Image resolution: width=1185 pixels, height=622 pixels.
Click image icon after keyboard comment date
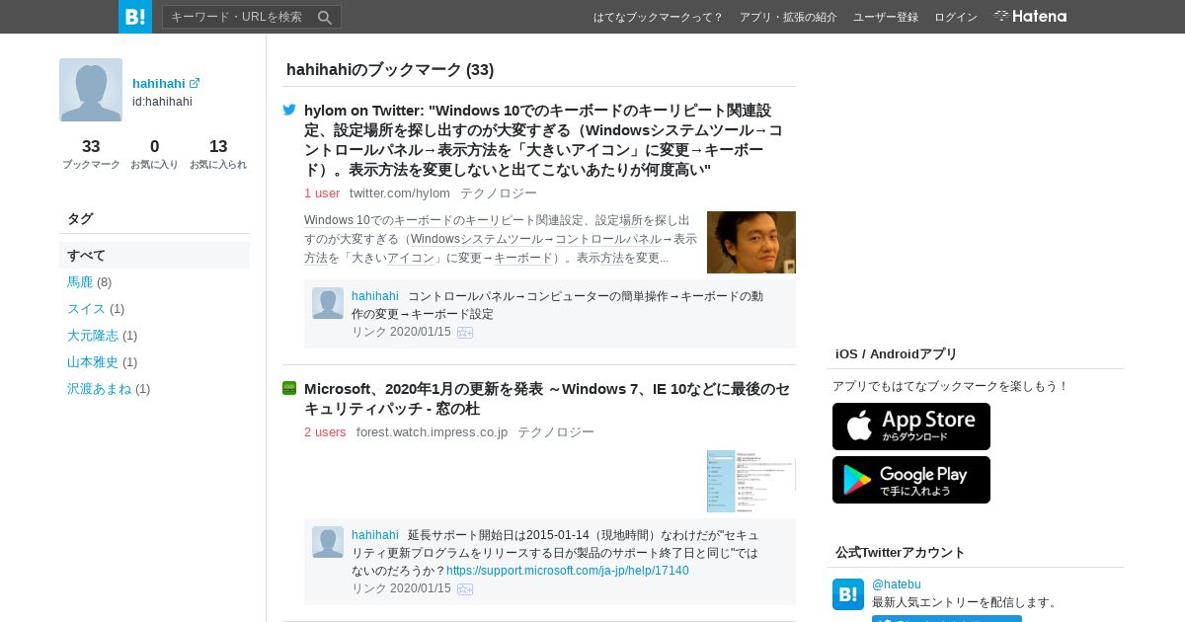465,333
